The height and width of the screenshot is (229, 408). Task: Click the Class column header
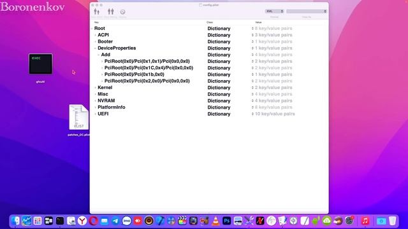click(x=210, y=22)
